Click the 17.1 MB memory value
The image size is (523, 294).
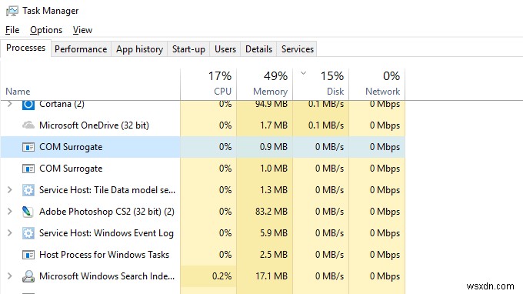coord(271,276)
